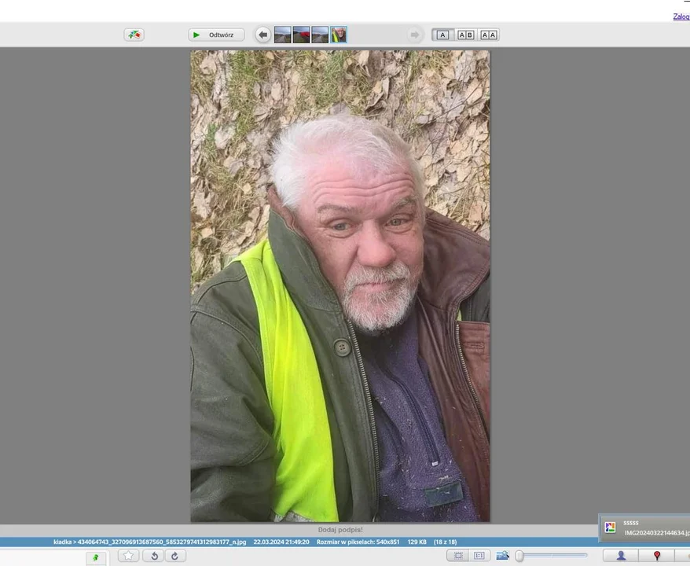Image resolution: width=690 pixels, height=566 pixels.
Task: Click the fit-to-window zoom icon
Action: (x=457, y=556)
